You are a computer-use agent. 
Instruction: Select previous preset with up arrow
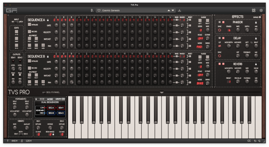[x=169, y=10]
